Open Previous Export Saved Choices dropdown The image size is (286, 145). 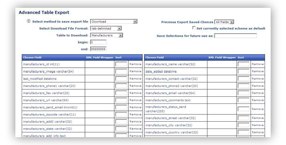pos(224,22)
